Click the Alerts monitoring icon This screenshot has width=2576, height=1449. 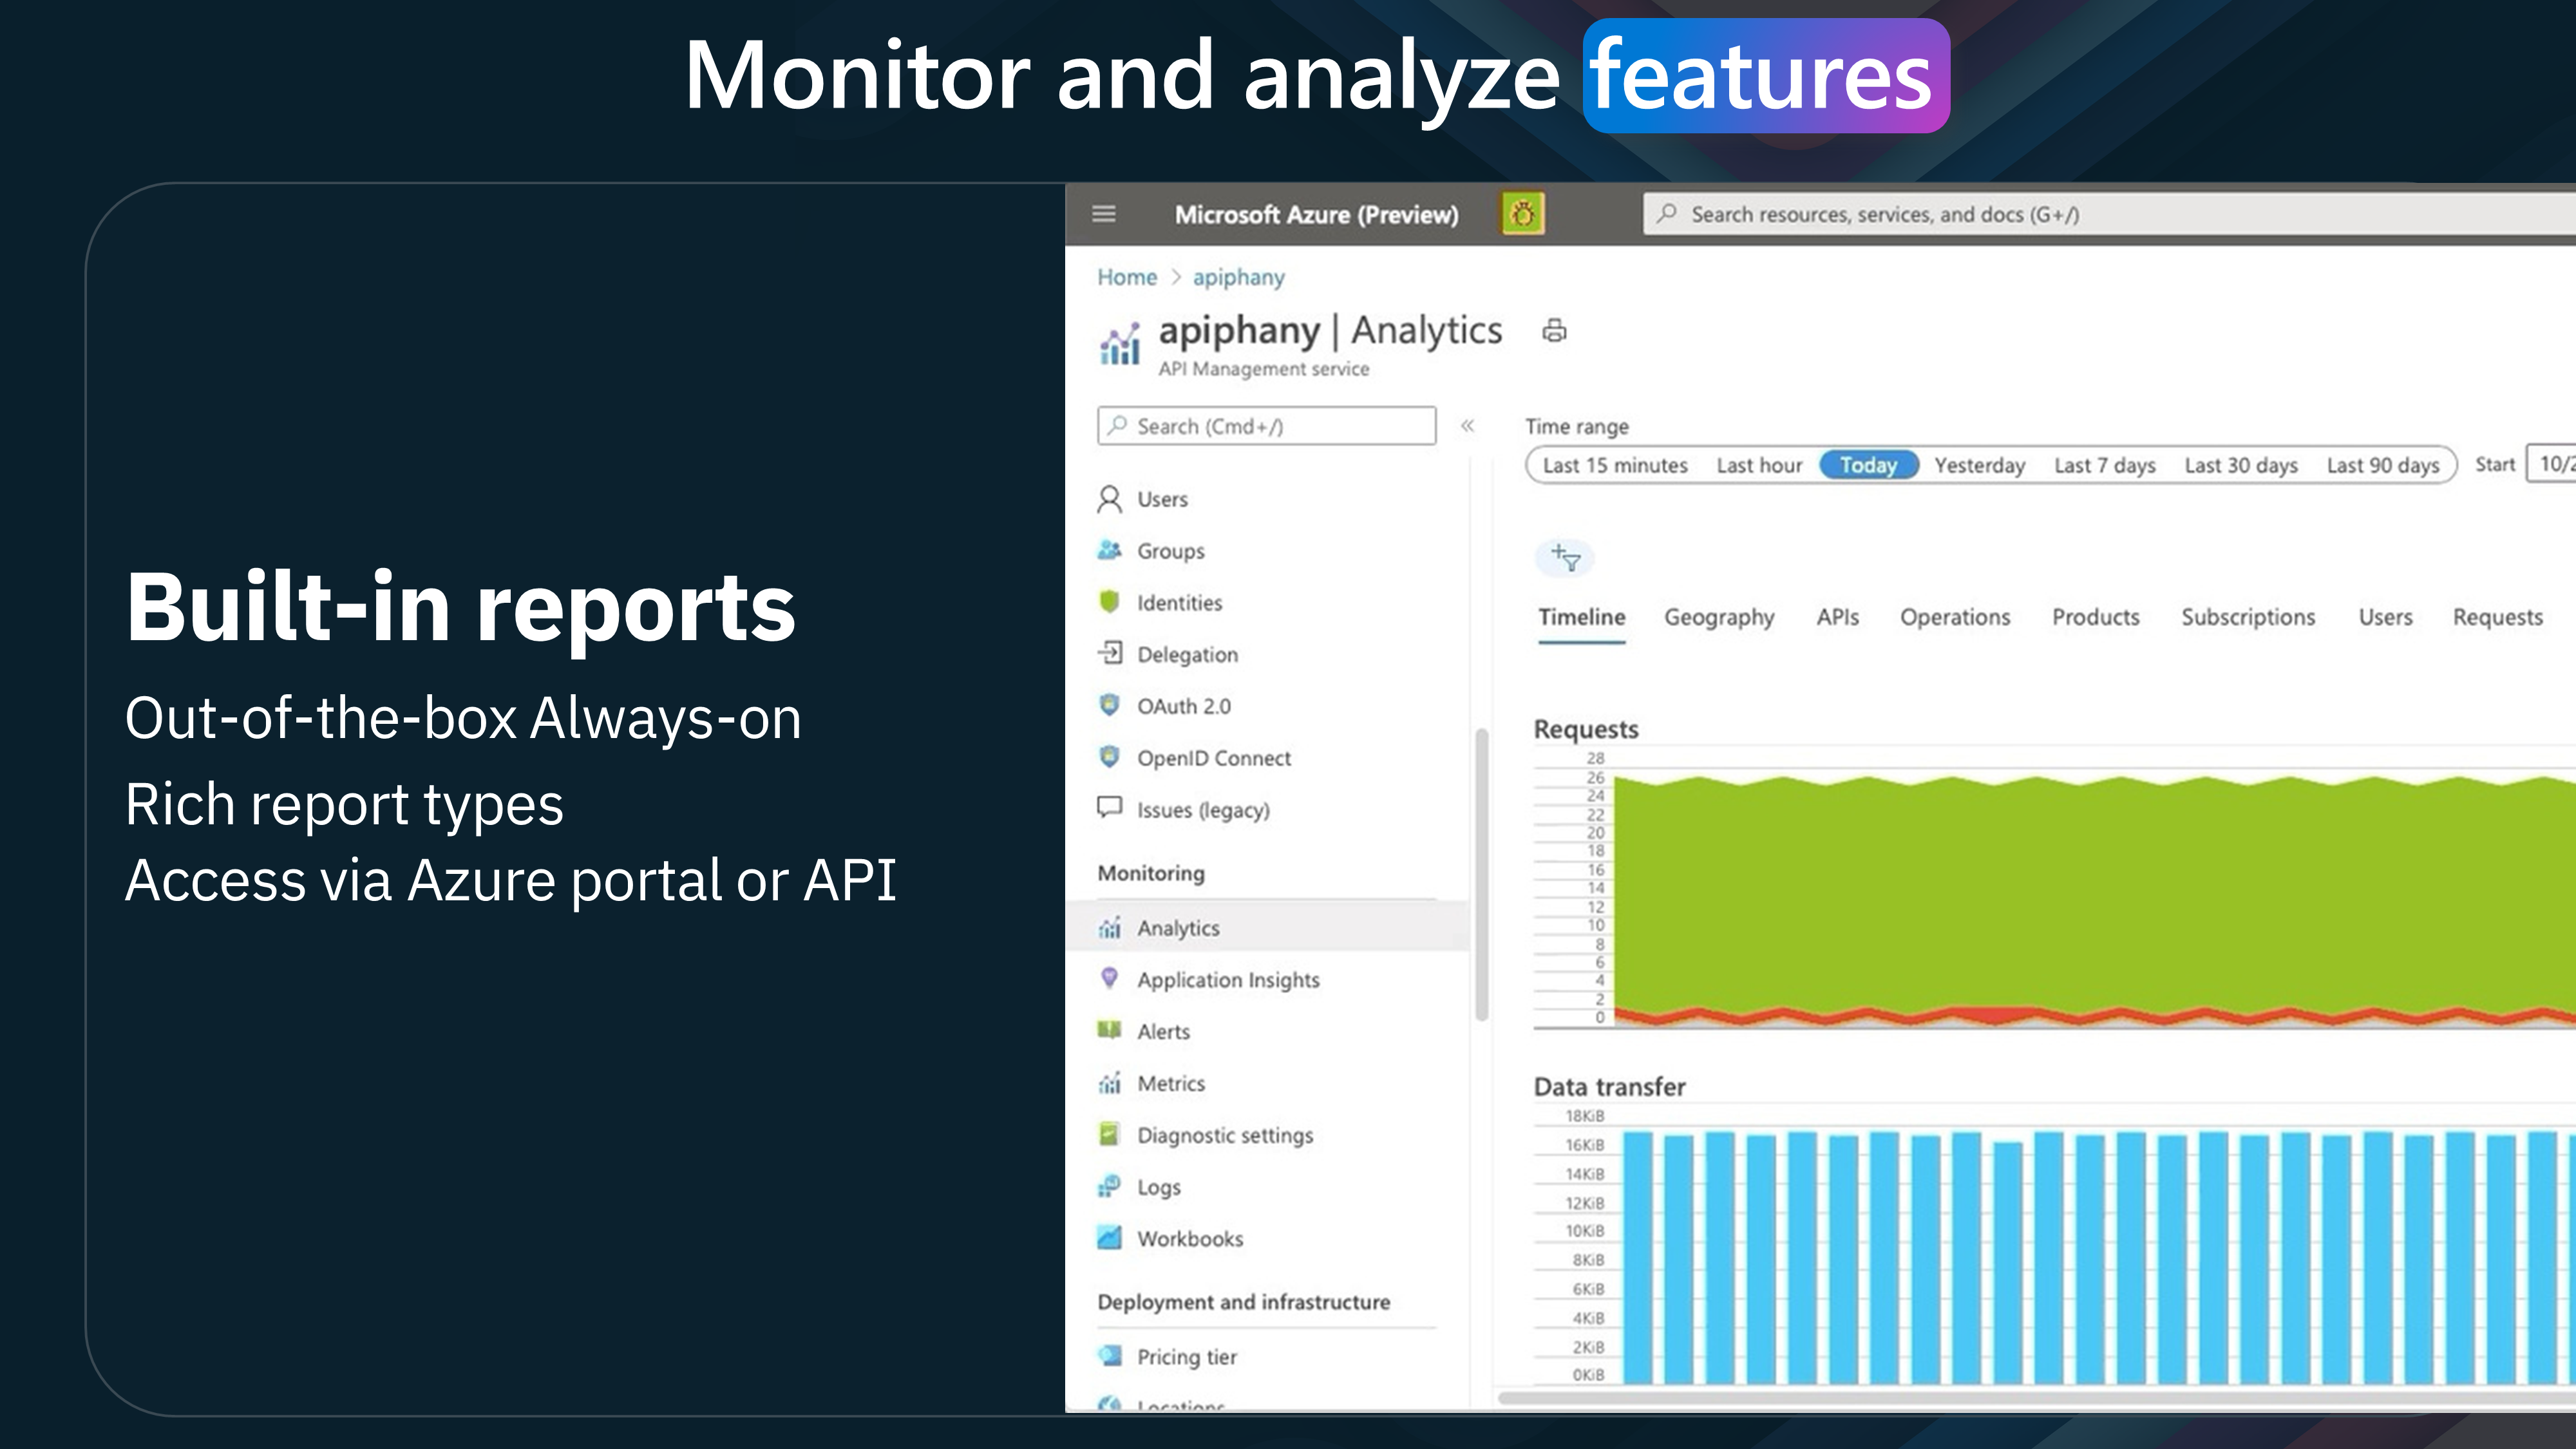click(x=1110, y=1032)
